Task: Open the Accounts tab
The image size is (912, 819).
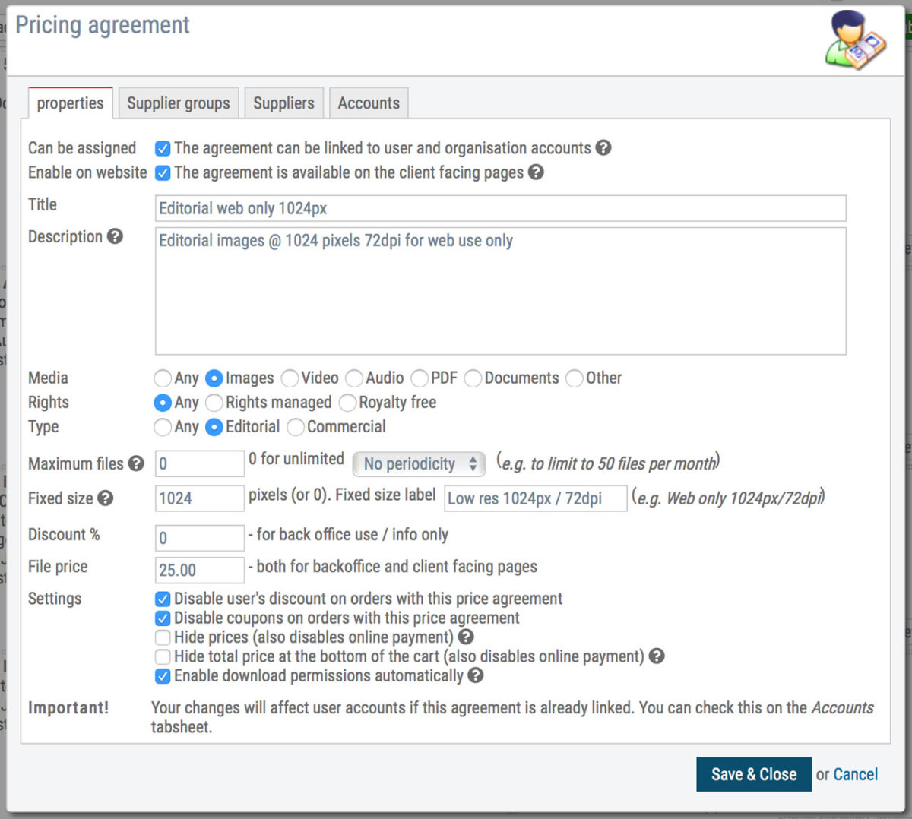Action: coord(369,103)
